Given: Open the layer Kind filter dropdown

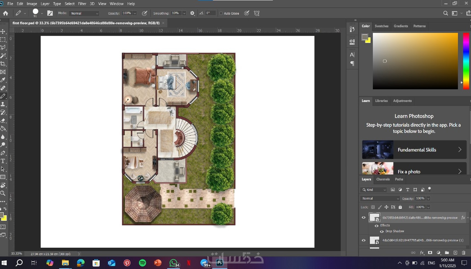Looking at the screenshot, I should 374,190.
